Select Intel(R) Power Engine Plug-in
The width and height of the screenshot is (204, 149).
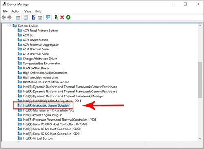point(42,115)
